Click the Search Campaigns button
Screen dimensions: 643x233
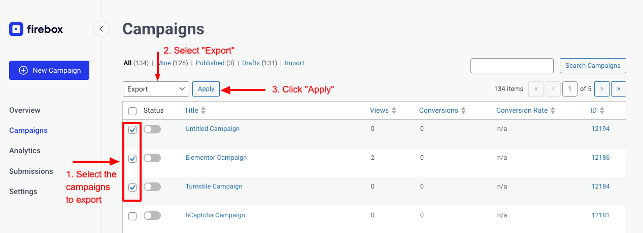pyautogui.click(x=593, y=66)
